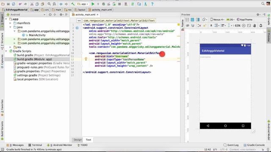Screen dimensions: 271x152
Task: Click the '<<' breadcrumb collapse button
Action: (79, 21)
